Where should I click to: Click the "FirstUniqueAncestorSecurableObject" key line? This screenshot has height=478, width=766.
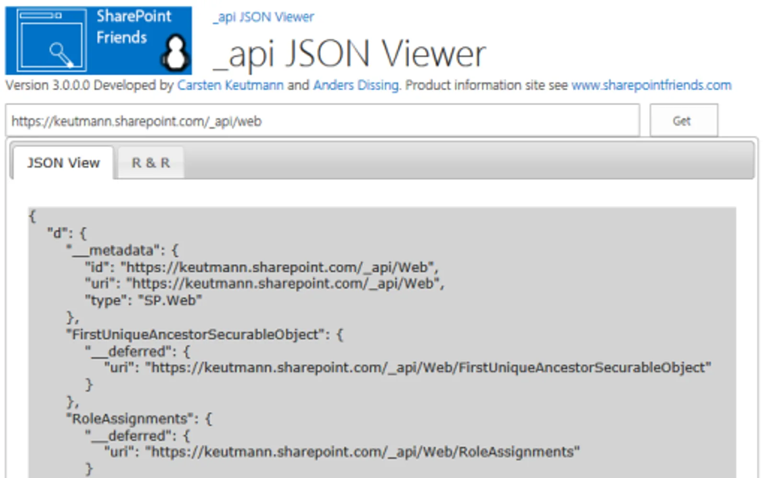coord(204,334)
